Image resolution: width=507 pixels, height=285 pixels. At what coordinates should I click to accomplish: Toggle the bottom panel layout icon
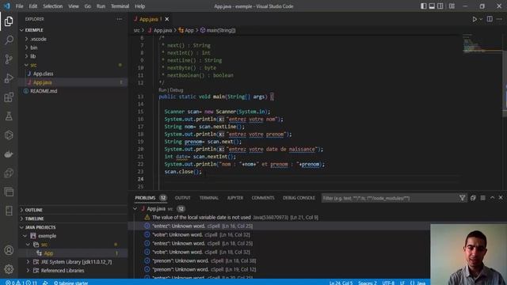tap(432, 6)
